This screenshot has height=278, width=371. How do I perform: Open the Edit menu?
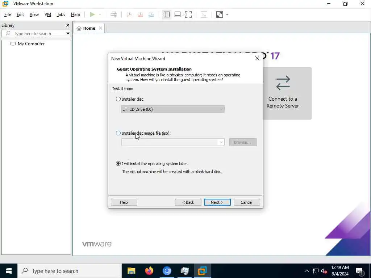coord(20,14)
